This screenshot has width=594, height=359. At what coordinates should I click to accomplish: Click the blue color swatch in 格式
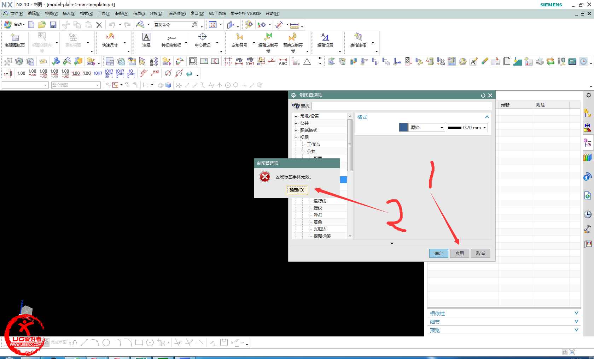(403, 128)
